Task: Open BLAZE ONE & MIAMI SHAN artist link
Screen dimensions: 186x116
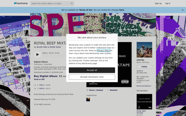Action: [49, 47]
